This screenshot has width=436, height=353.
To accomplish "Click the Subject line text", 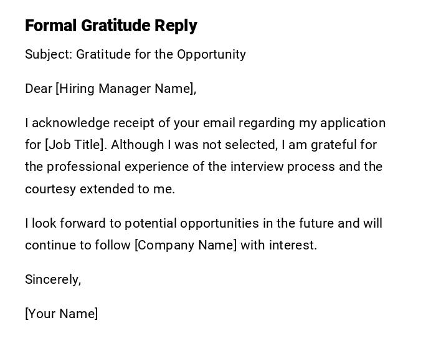I will coord(135,54).
